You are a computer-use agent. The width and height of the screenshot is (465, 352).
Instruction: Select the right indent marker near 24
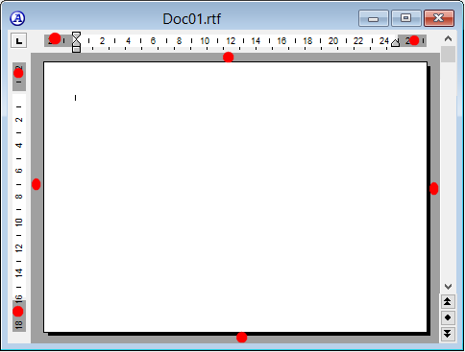[x=396, y=43]
